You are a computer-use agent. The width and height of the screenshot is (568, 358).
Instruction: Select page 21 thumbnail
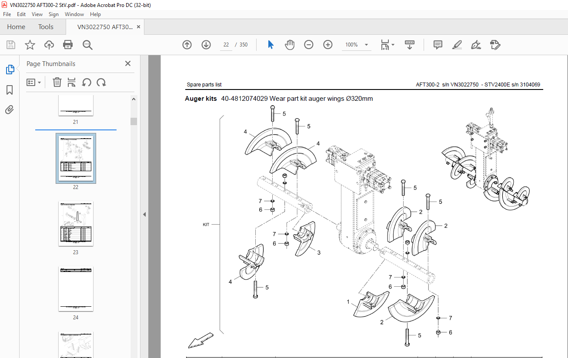point(76,106)
